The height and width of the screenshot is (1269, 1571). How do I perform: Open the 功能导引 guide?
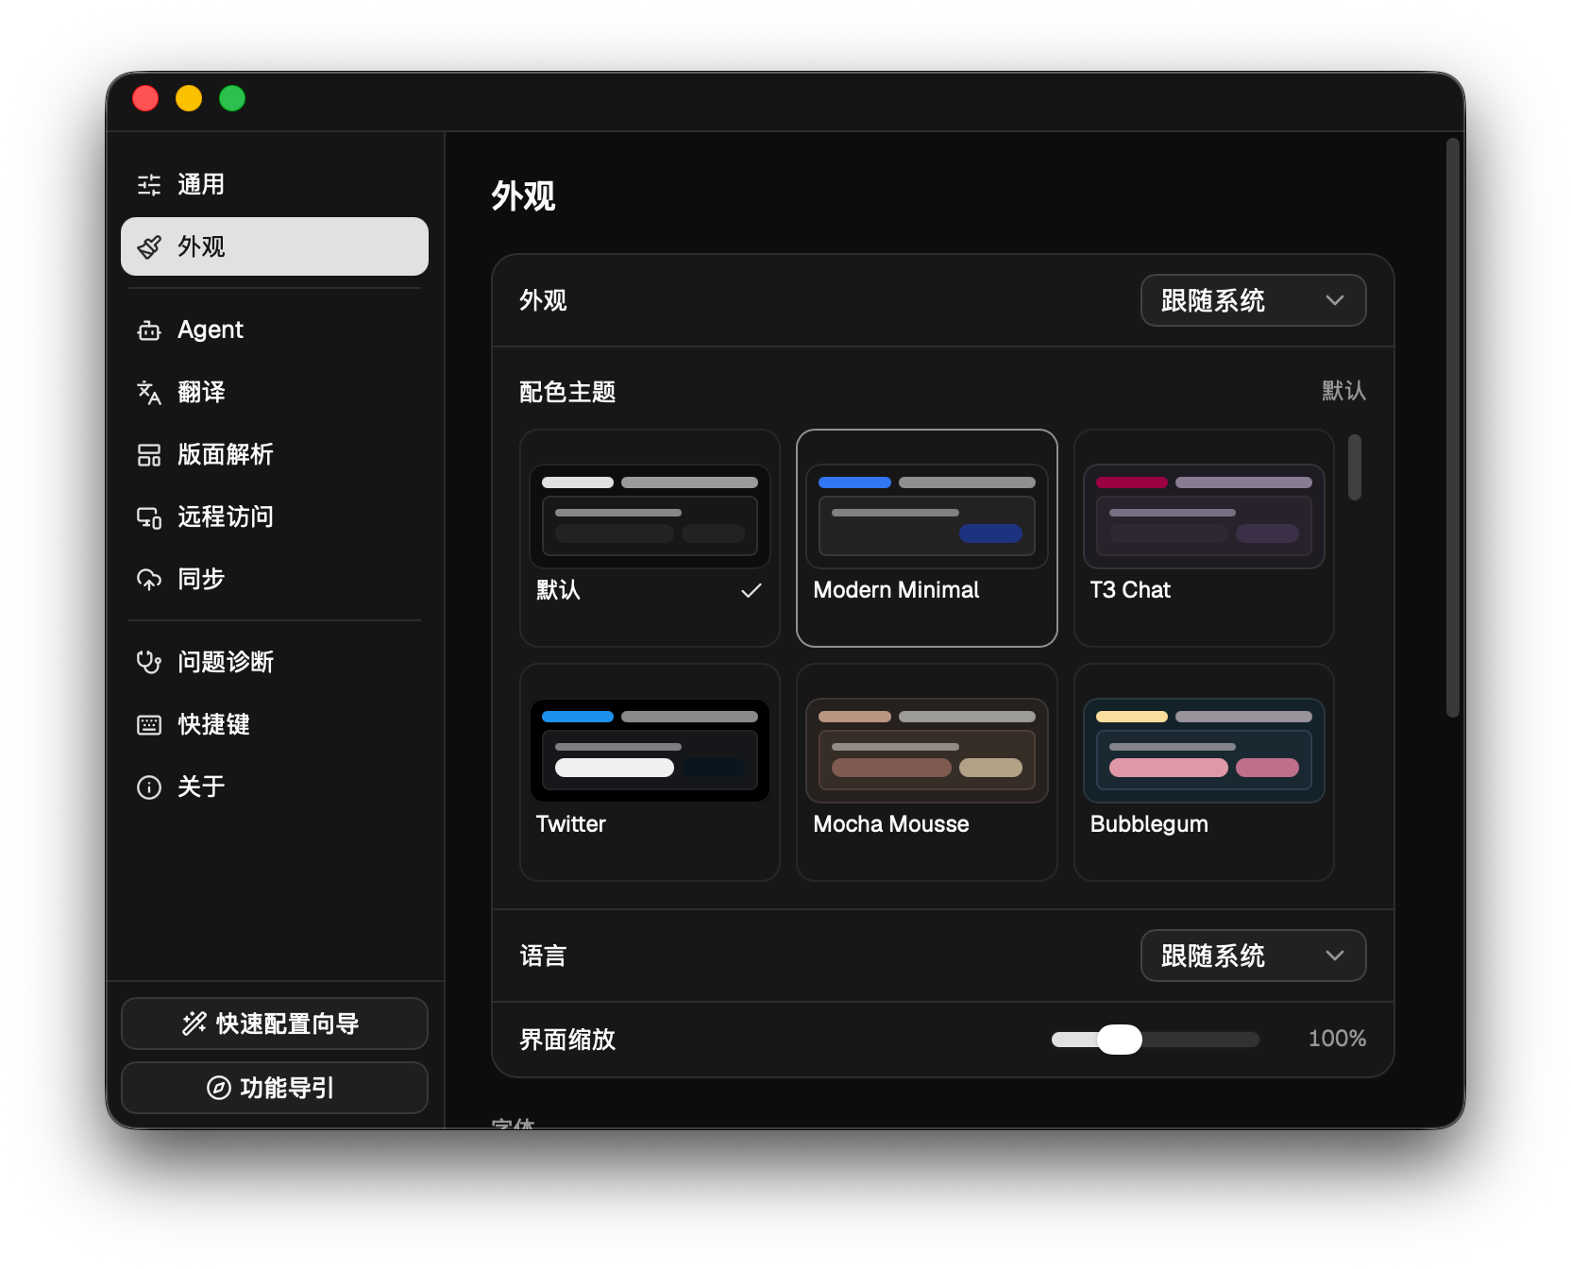point(275,1088)
